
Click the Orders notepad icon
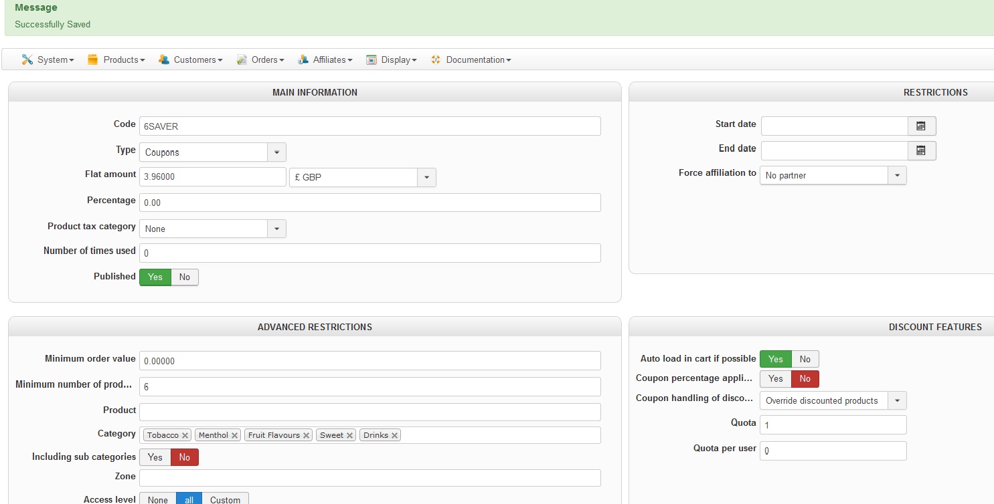tap(242, 59)
